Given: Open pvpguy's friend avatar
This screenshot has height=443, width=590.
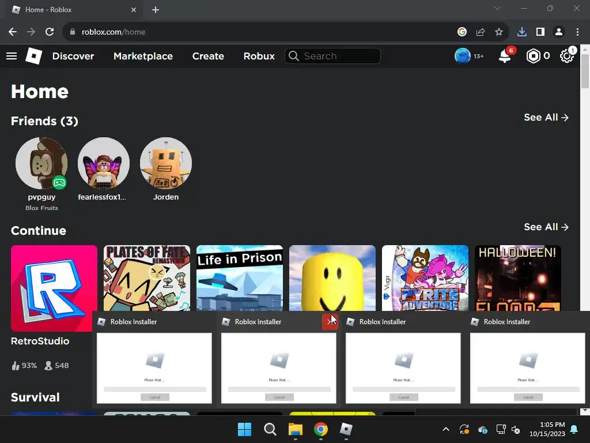Looking at the screenshot, I should click(41, 163).
